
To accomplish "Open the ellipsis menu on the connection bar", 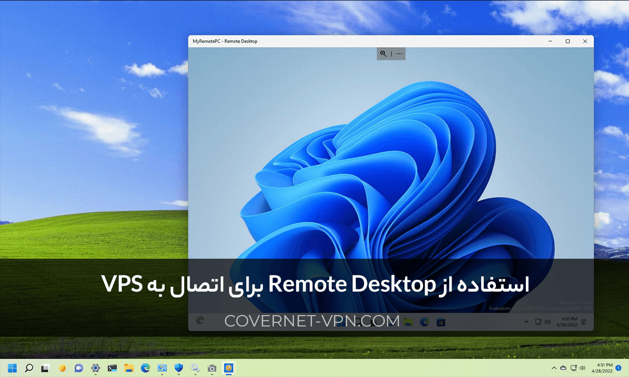I will (x=399, y=54).
